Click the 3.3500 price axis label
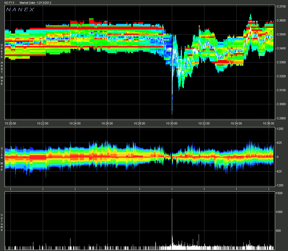The image size is (288, 251). point(281,34)
